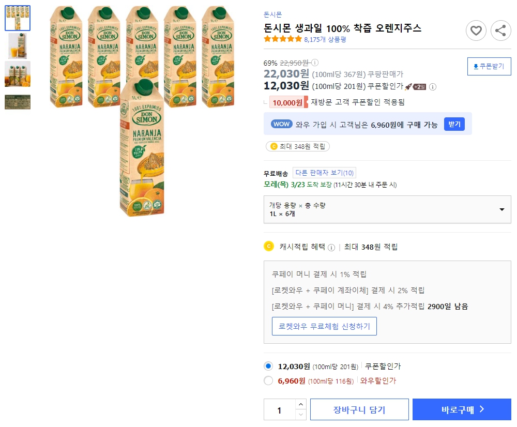
Task: Click the heart wishlist icon
Action: [476, 30]
